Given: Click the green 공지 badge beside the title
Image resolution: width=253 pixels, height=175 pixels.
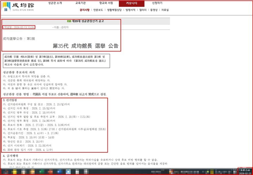Looking at the screenshot, I should coord(69,21).
